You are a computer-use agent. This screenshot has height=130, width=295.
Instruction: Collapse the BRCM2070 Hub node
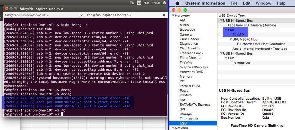point(231,39)
